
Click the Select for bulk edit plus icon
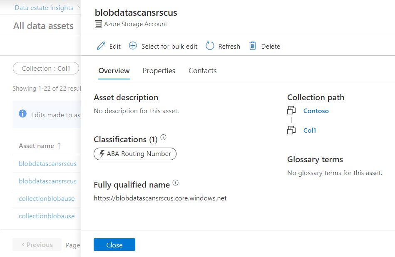point(133,46)
